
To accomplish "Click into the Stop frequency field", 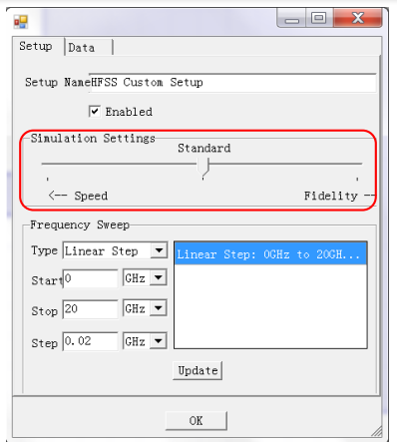I will coord(90,309).
